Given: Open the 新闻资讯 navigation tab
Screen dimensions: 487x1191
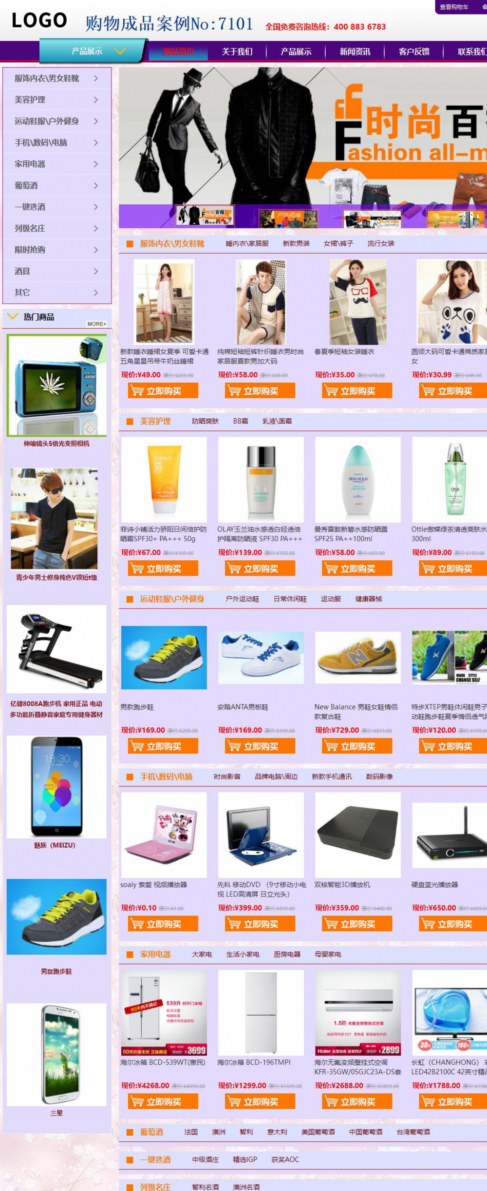Looking at the screenshot, I should pyautogui.click(x=355, y=52).
